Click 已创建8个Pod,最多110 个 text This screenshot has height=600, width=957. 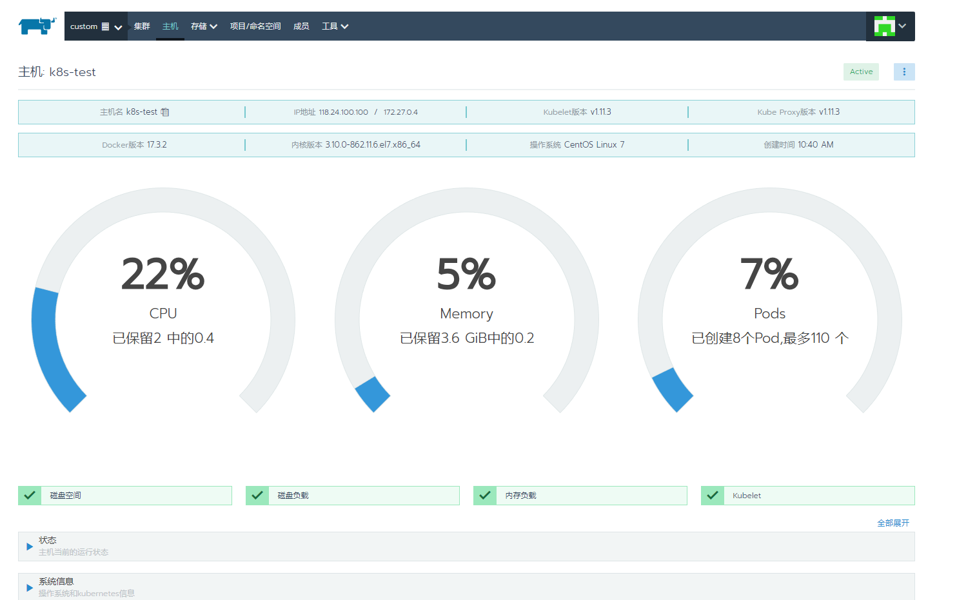[770, 338]
